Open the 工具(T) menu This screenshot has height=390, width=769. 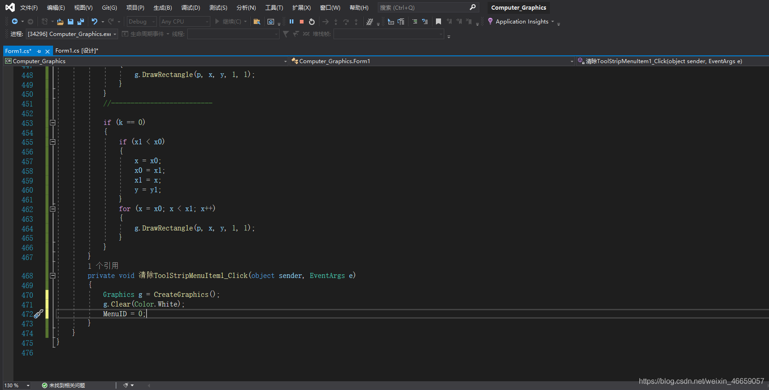click(274, 8)
